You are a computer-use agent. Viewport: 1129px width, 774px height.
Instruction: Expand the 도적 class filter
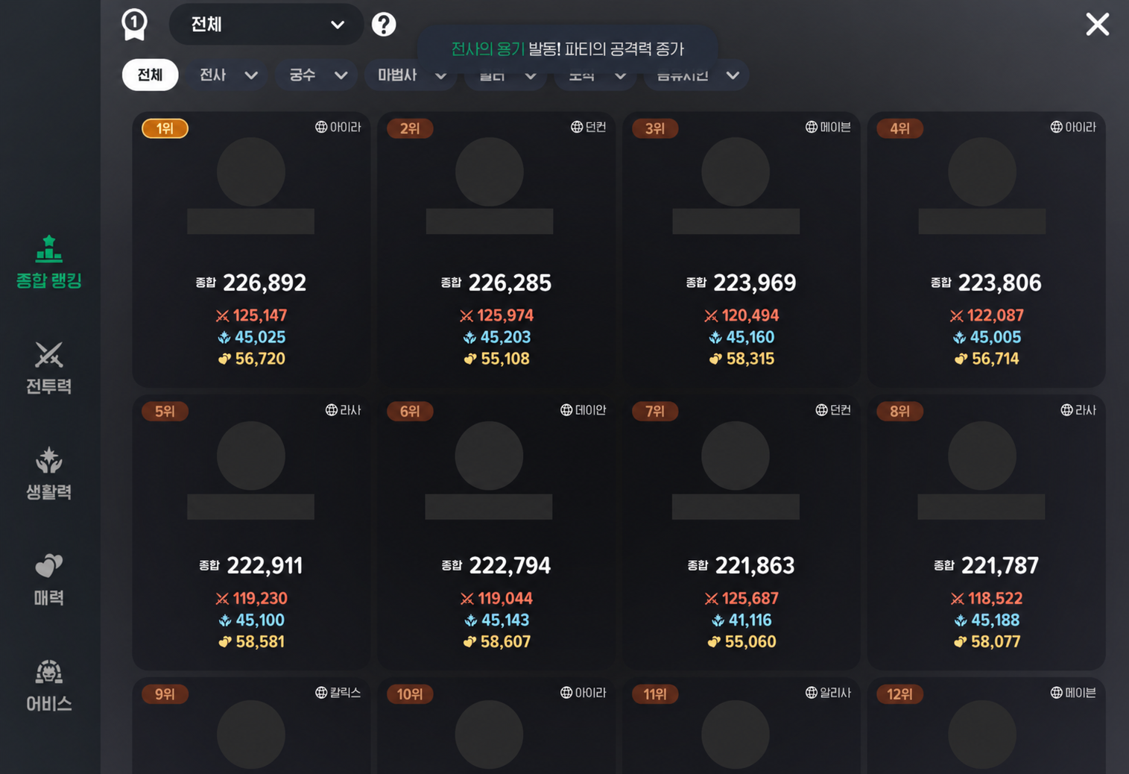click(595, 75)
